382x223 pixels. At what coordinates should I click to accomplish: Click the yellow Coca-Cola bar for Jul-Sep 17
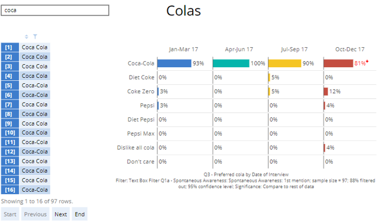[x=285, y=64]
